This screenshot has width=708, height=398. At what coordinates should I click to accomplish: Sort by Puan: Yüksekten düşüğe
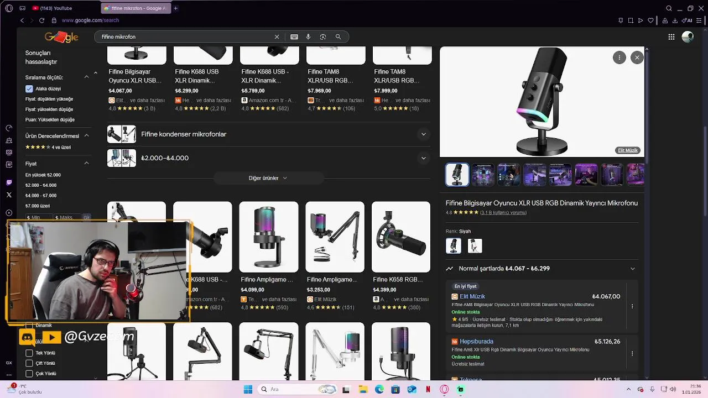50,119
